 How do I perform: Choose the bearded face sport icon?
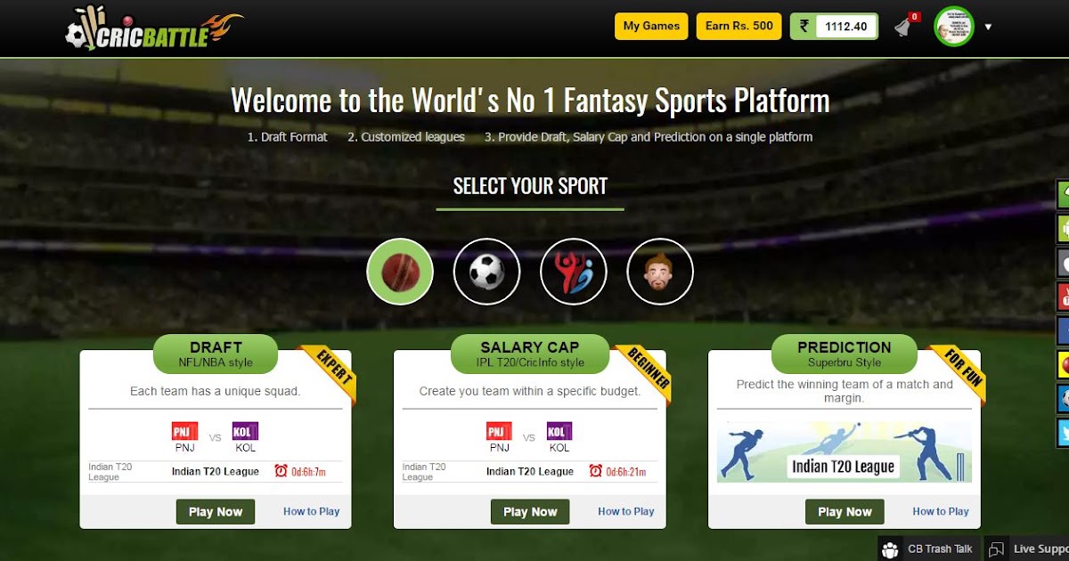pos(660,272)
